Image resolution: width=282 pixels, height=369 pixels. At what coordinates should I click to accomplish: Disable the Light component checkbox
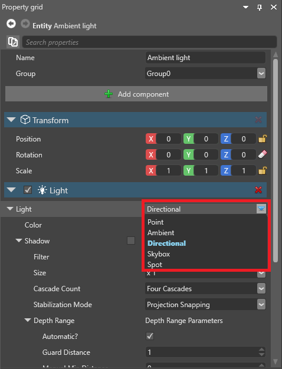click(28, 190)
